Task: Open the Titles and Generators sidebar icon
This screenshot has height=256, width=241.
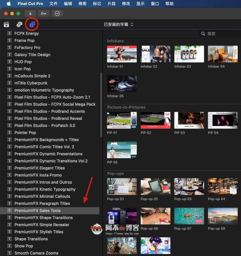Action: pos(32,24)
